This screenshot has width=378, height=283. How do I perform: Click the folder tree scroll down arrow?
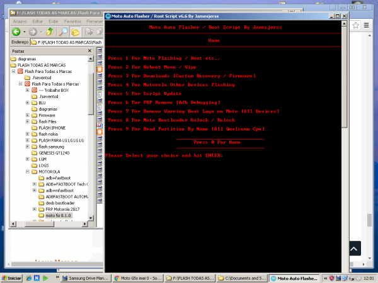point(91,218)
